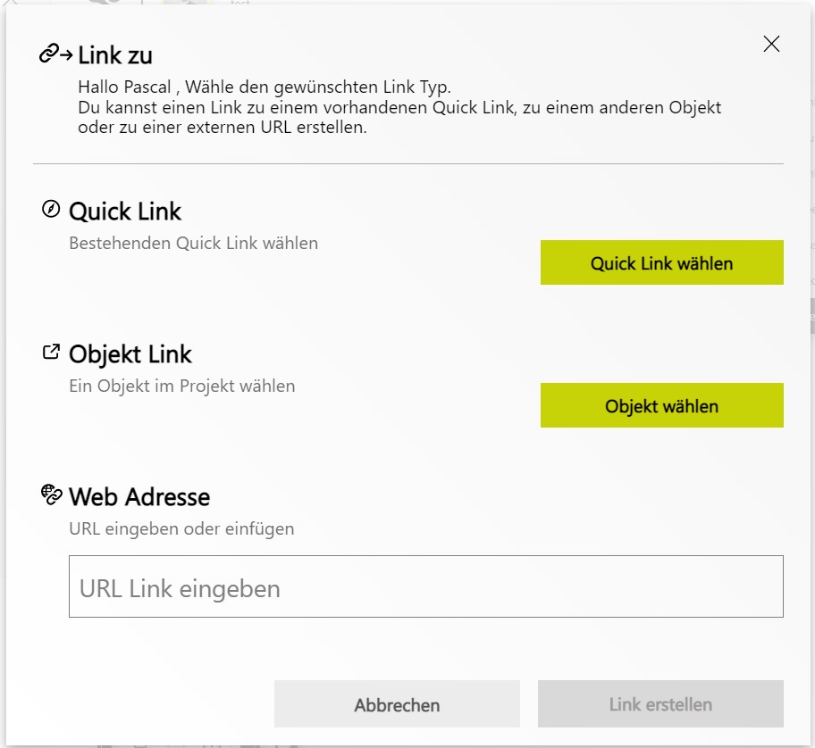This screenshot has width=815, height=748.
Task: Click the icon next to Objekt Link heading
Action: click(x=51, y=351)
